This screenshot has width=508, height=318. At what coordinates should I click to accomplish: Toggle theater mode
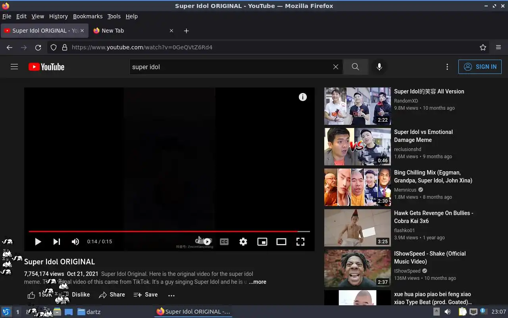pos(281,241)
